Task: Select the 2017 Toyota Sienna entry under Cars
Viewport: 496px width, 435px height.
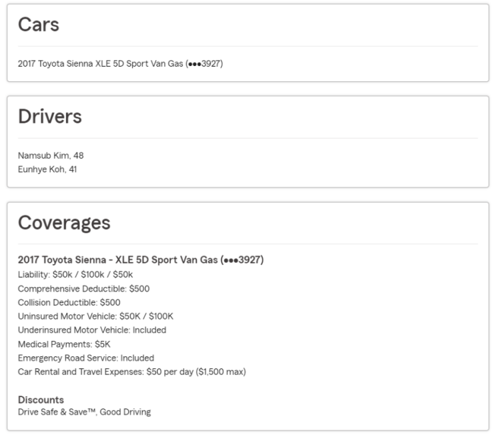Action: (100, 64)
